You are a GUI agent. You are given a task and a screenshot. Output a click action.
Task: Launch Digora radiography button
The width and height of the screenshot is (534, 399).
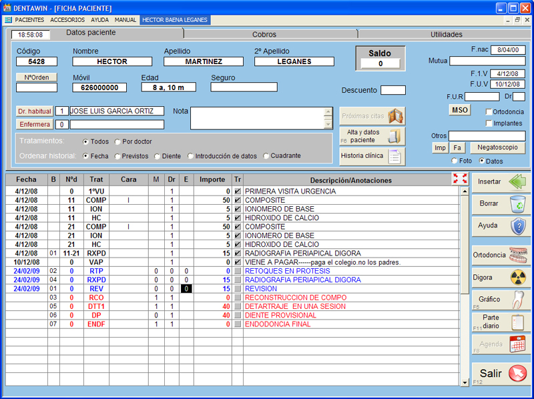(501, 277)
